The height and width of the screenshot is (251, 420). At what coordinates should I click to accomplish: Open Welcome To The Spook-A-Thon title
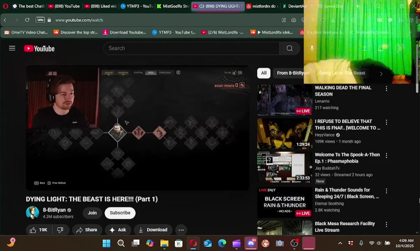click(347, 158)
